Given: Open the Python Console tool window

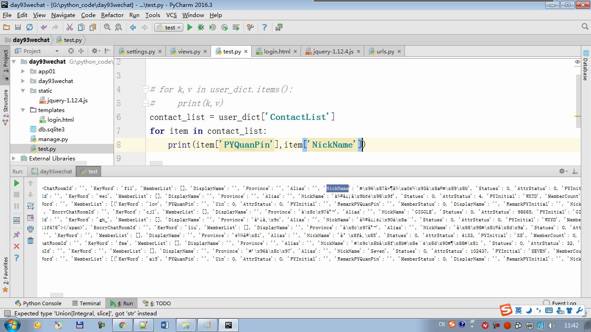Looking at the screenshot, I should pos(38,303).
